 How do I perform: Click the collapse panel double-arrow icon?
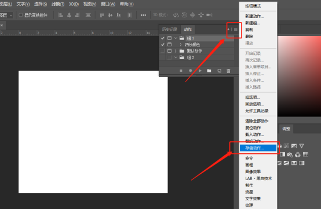point(228,30)
